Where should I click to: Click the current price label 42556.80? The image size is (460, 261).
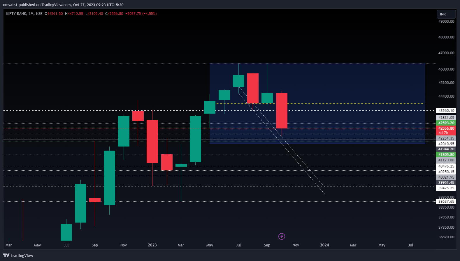pos(446,128)
